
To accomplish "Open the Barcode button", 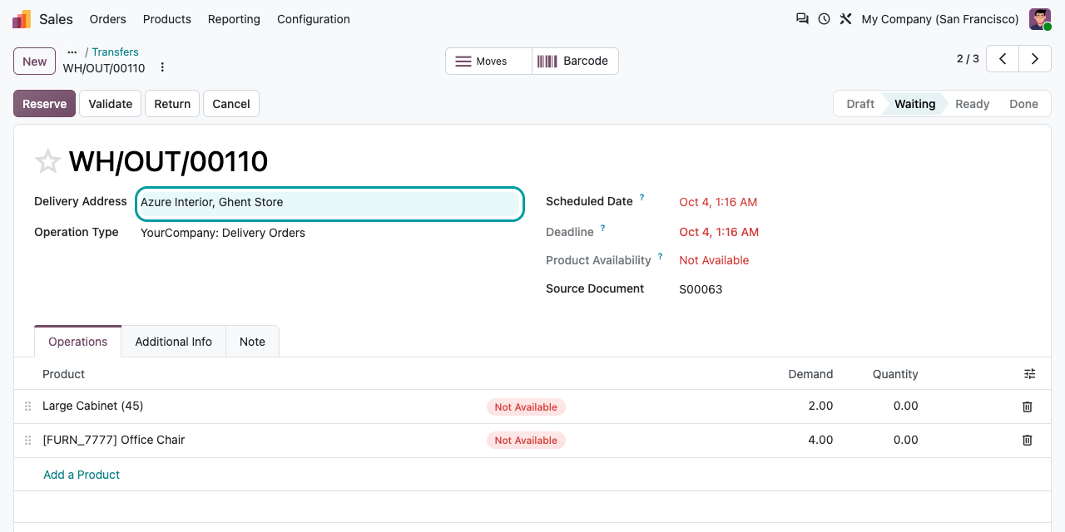I will [575, 61].
